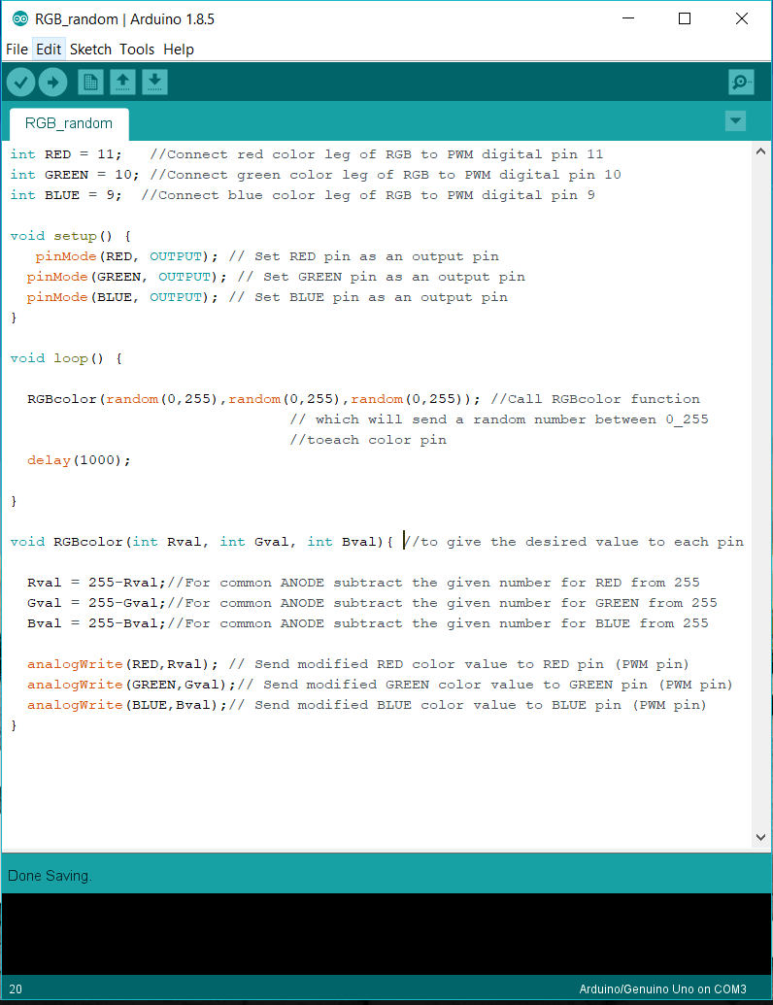
Task: Click 'analogWrite(BLUE,Bval);' statement
Action: tap(127, 705)
